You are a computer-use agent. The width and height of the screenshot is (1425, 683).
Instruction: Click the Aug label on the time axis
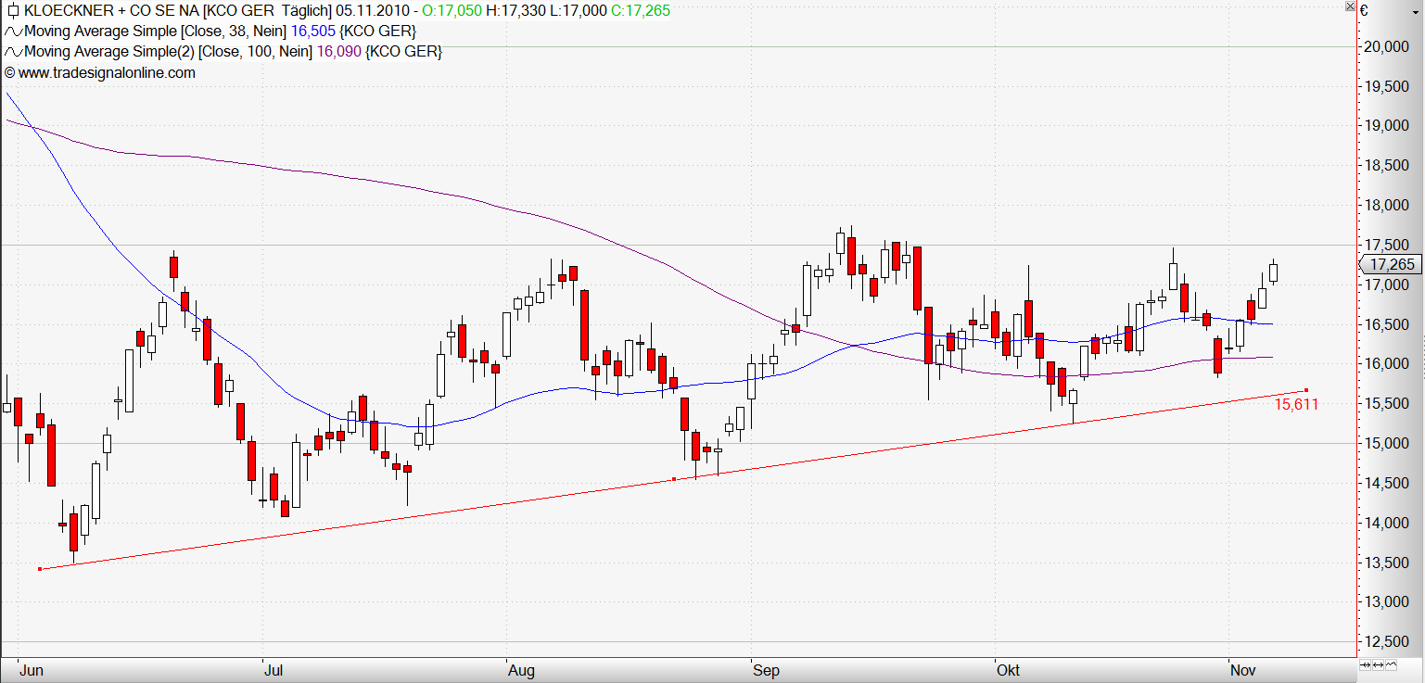[520, 670]
